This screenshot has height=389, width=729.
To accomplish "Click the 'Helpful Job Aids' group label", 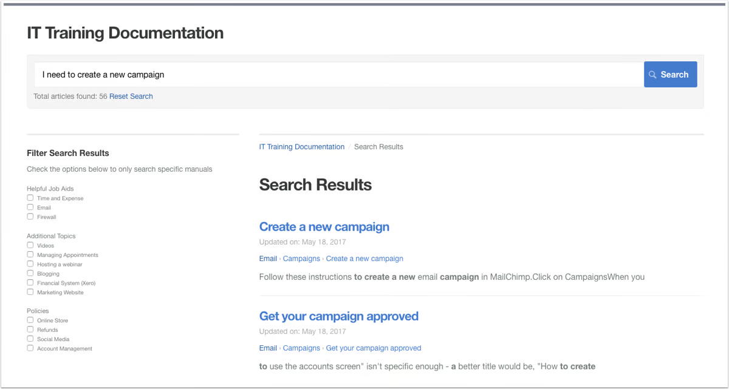I will click(x=50, y=189).
